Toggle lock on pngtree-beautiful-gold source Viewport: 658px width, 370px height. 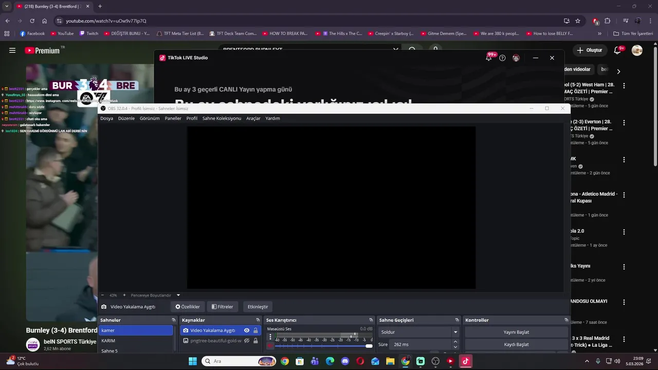coord(255,341)
